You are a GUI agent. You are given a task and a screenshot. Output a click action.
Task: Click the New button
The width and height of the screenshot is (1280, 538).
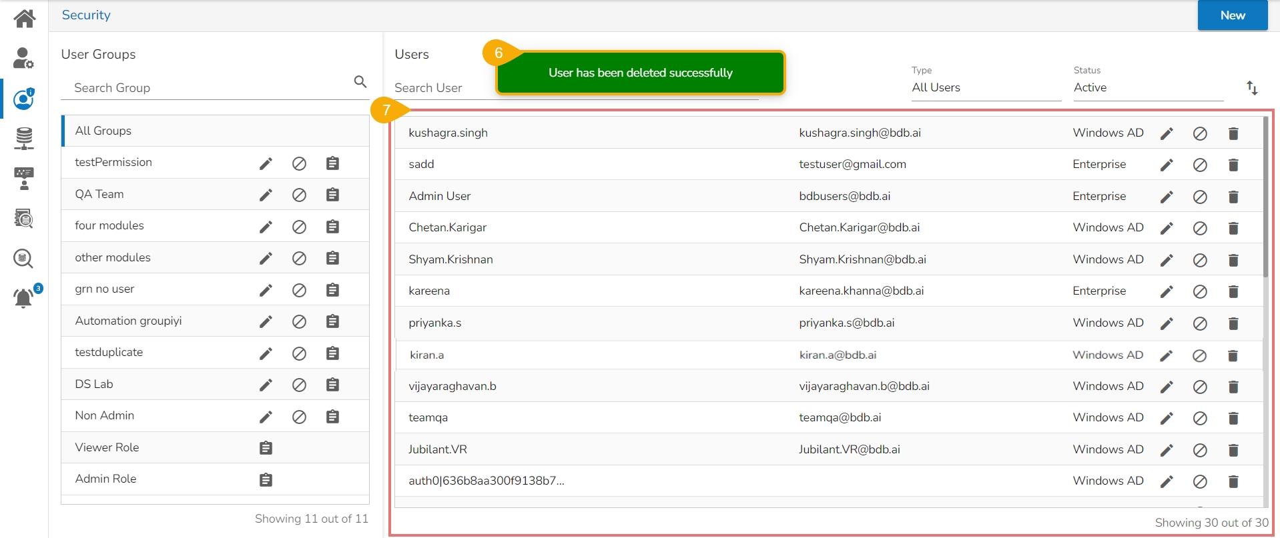[x=1232, y=15]
